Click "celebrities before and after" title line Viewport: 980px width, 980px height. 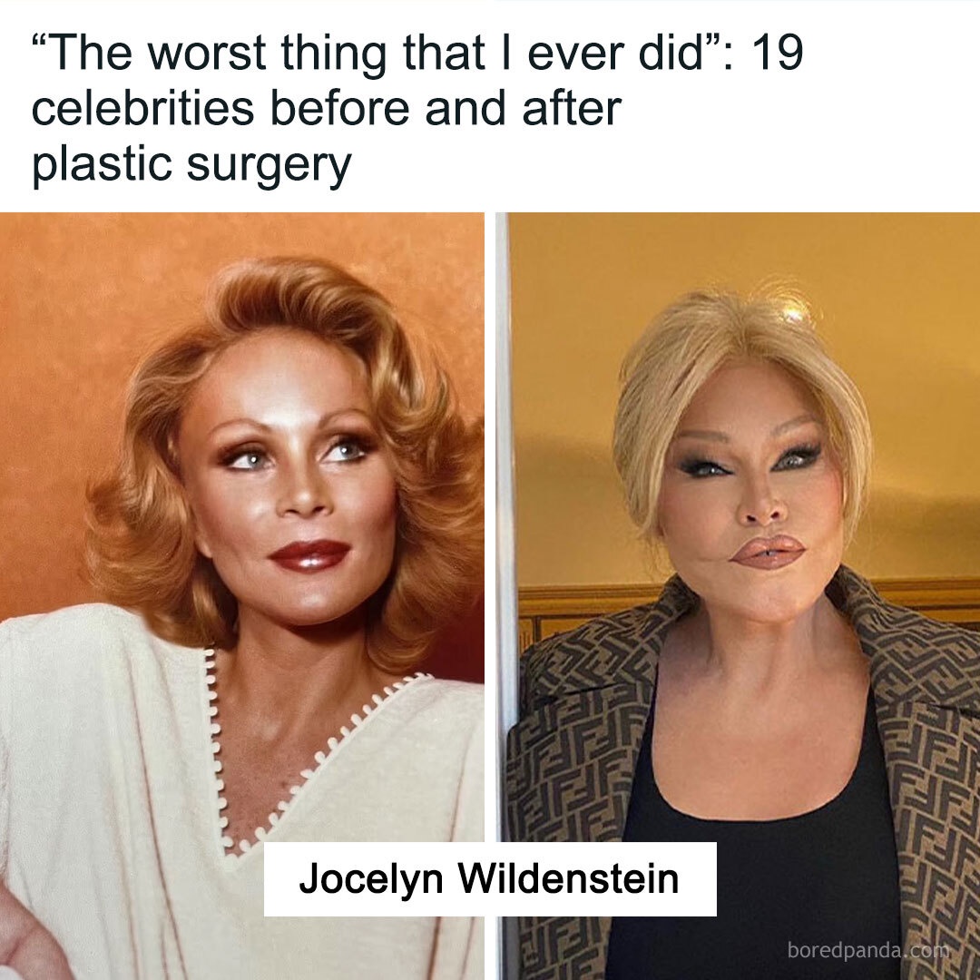(x=327, y=109)
